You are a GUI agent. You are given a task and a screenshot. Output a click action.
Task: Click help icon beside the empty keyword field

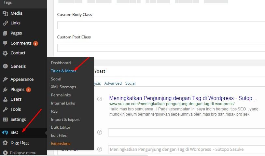coord(100,132)
